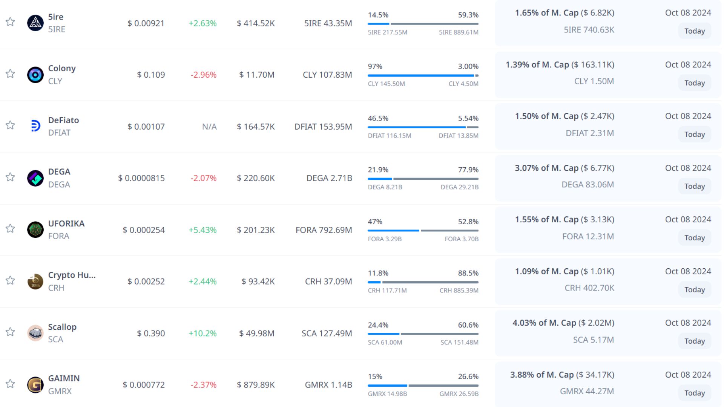Click the DEGA token logo icon
The width and height of the screenshot is (724, 407).
35,178
